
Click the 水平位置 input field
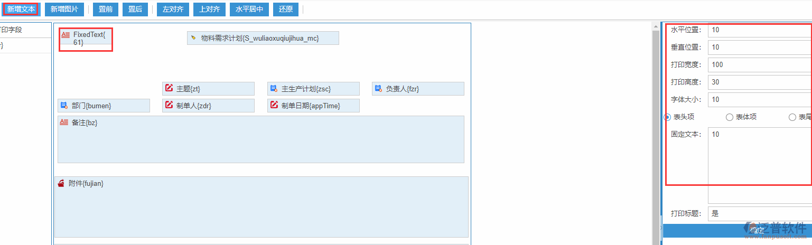pyautogui.click(x=760, y=30)
